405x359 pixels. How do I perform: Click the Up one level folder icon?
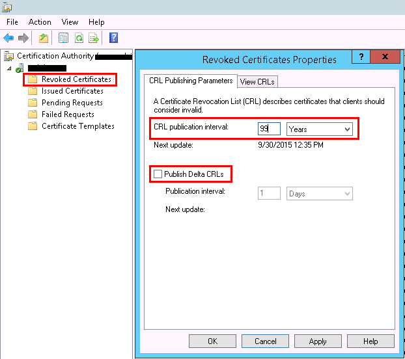43,38
